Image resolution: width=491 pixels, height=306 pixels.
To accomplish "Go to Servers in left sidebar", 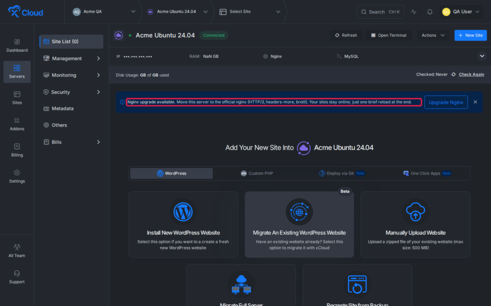I will (17, 72).
